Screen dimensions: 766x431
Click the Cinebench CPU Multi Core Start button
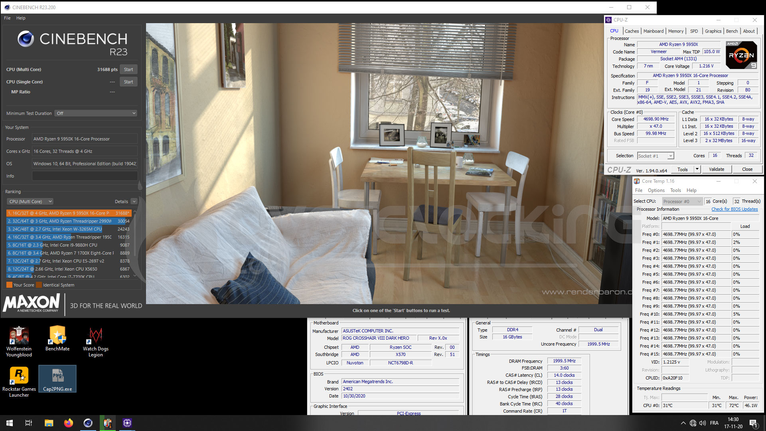pos(128,69)
